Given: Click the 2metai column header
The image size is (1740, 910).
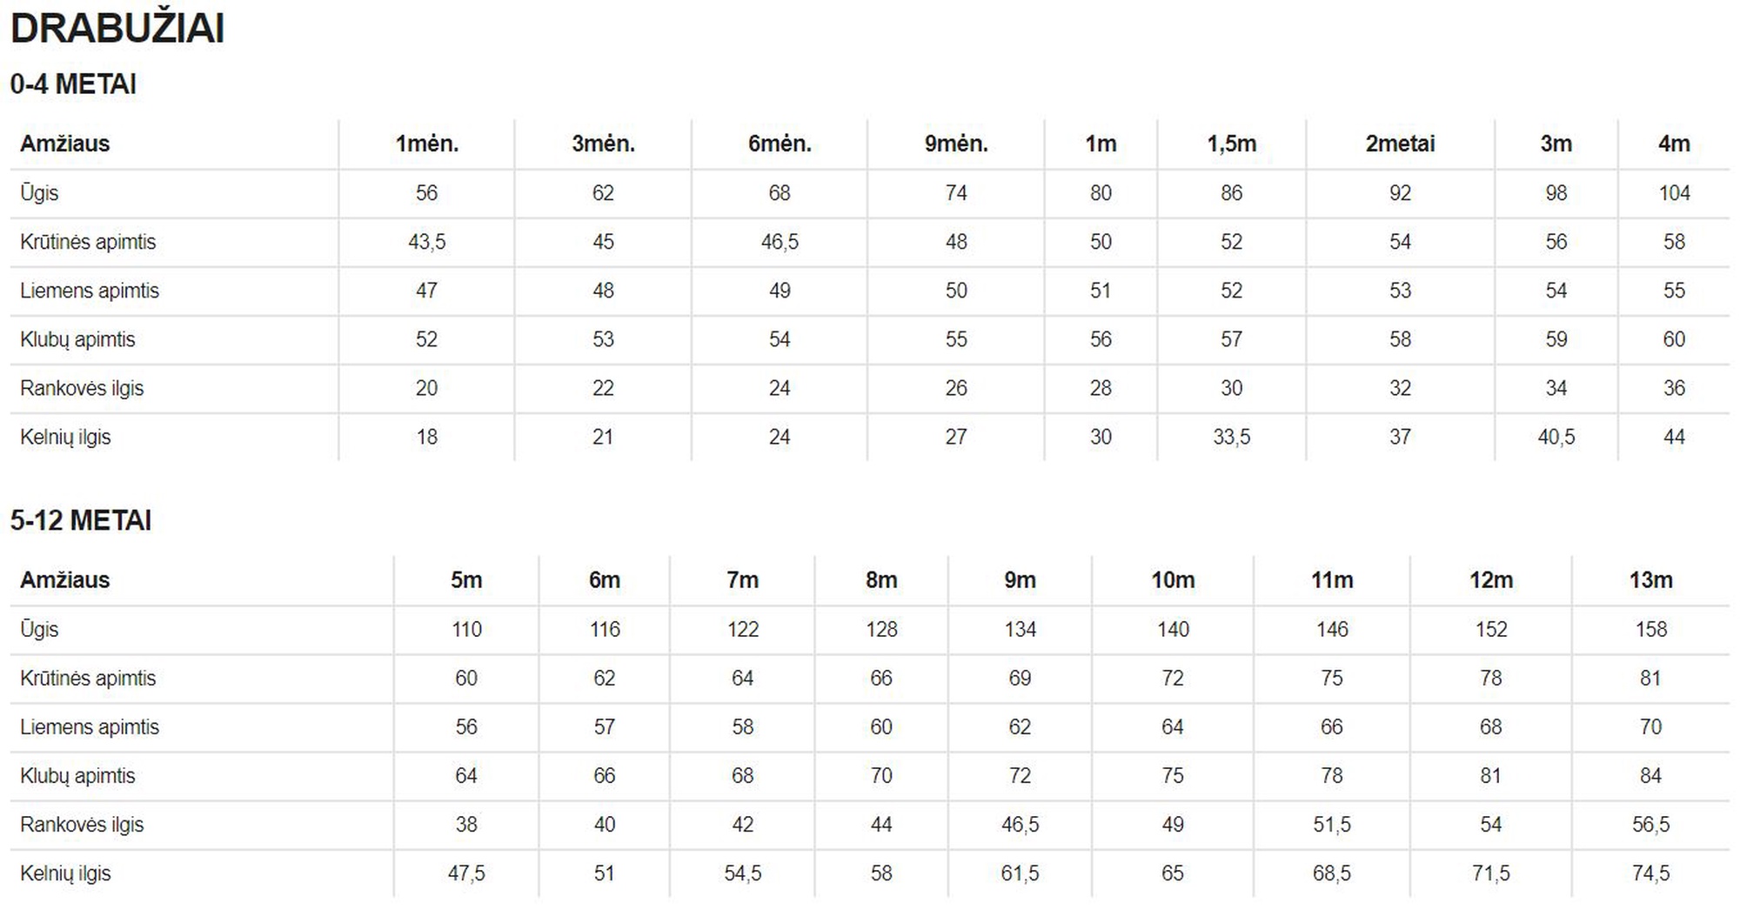Looking at the screenshot, I should (1399, 144).
